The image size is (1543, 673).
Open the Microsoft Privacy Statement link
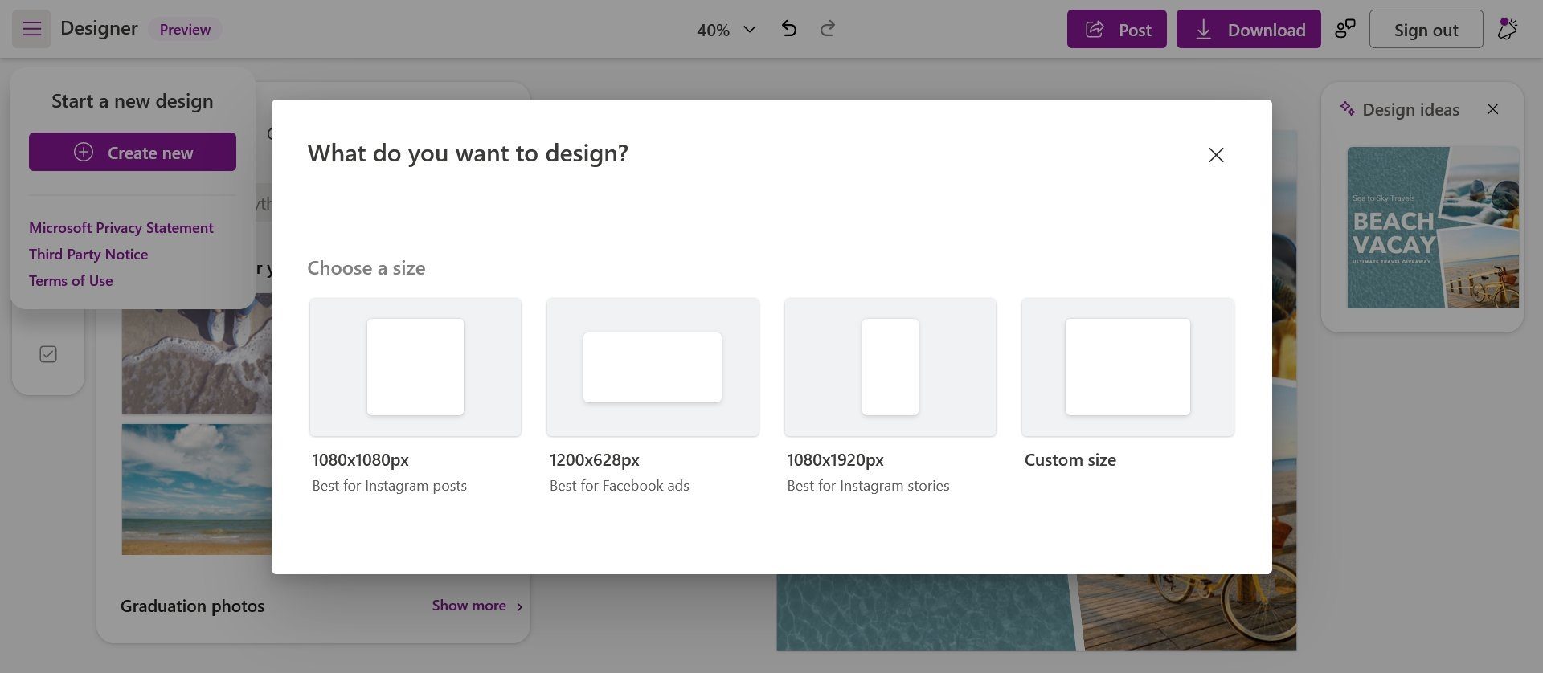121,227
